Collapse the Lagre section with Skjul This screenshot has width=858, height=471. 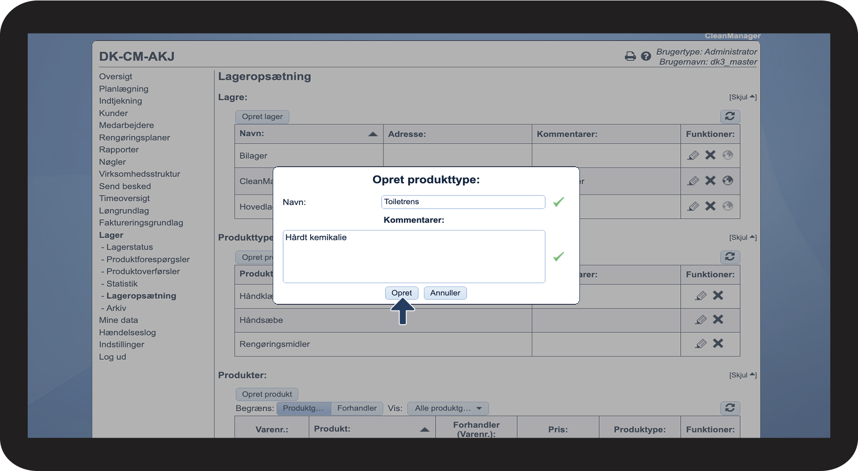coord(742,97)
